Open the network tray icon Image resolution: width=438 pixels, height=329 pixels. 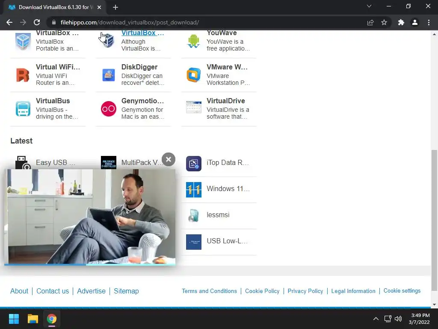pyautogui.click(x=388, y=319)
